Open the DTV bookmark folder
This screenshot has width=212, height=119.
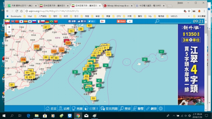click(x=117, y=16)
